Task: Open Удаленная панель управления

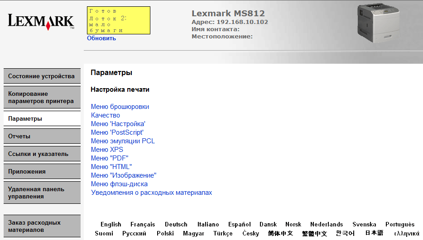Action: coord(42,193)
